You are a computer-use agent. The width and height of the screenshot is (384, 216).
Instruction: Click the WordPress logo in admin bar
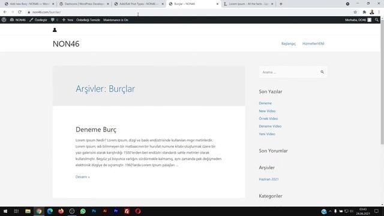(x=4, y=20)
